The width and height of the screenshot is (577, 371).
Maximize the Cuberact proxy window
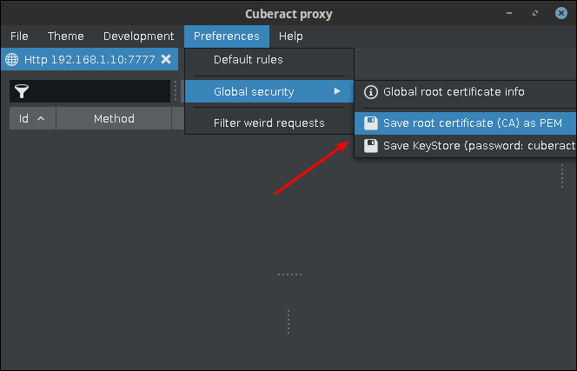point(535,13)
